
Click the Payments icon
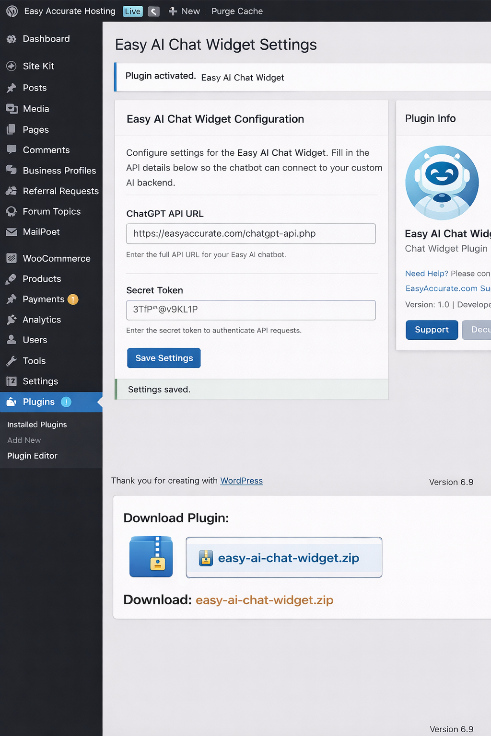pyautogui.click(x=12, y=299)
